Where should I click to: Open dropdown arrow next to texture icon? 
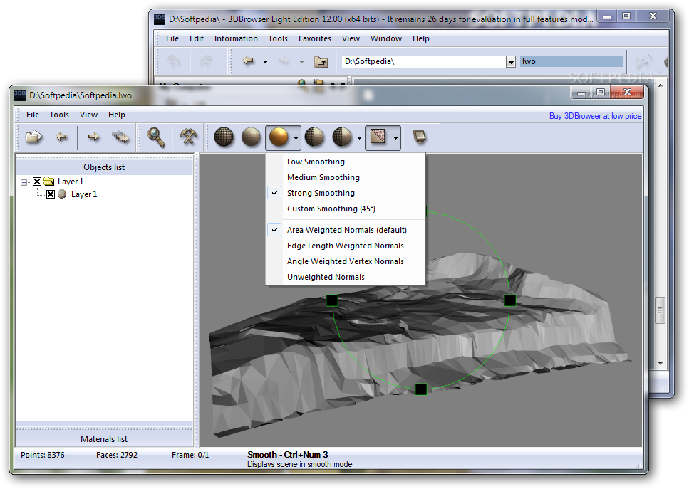point(395,138)
